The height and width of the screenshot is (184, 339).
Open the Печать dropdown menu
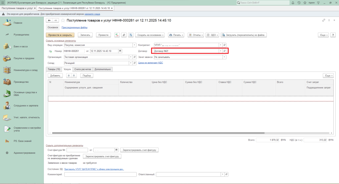176,35
